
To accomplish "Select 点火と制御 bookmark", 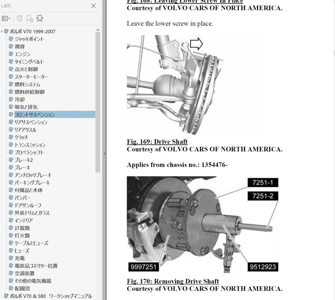I will click(x=26, y=69).
